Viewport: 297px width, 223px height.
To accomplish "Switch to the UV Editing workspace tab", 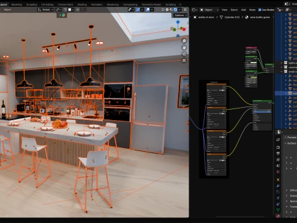I will pyautogui.click(x=47, y=4).
